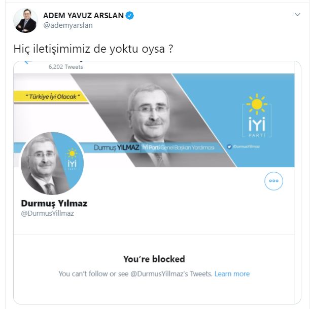Click the tweet text 'Hiç iletişimimiz de yoktu oysa'
Screen dimensions: 311x309
[89, 49]
